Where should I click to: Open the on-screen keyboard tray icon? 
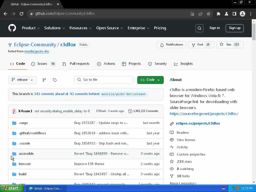223,188
